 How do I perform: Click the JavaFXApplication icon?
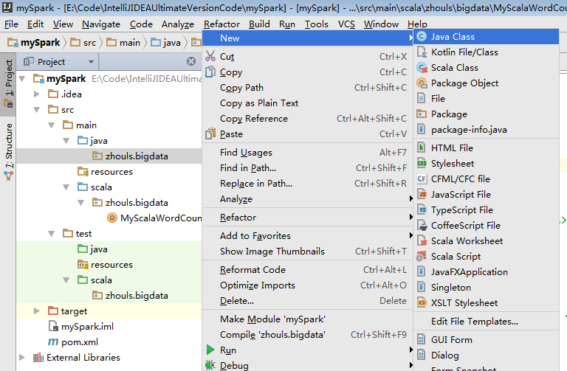[x=422, y=272]
